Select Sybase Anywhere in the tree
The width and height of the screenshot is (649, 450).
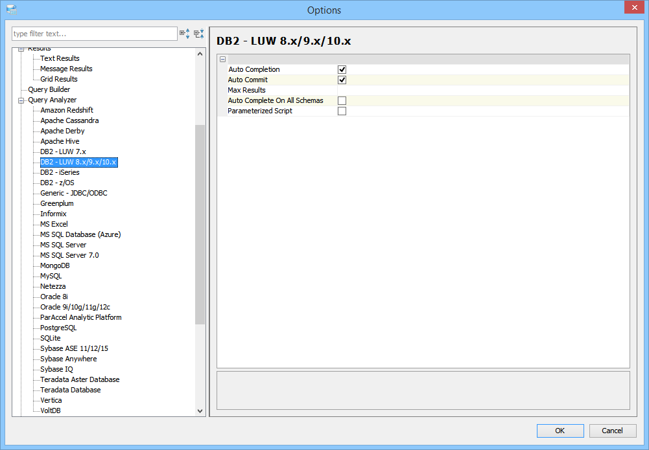68,359
